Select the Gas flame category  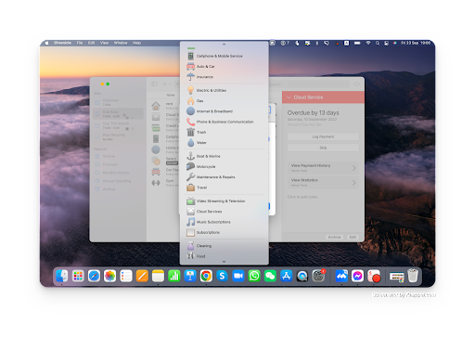[x=225, y=101]
